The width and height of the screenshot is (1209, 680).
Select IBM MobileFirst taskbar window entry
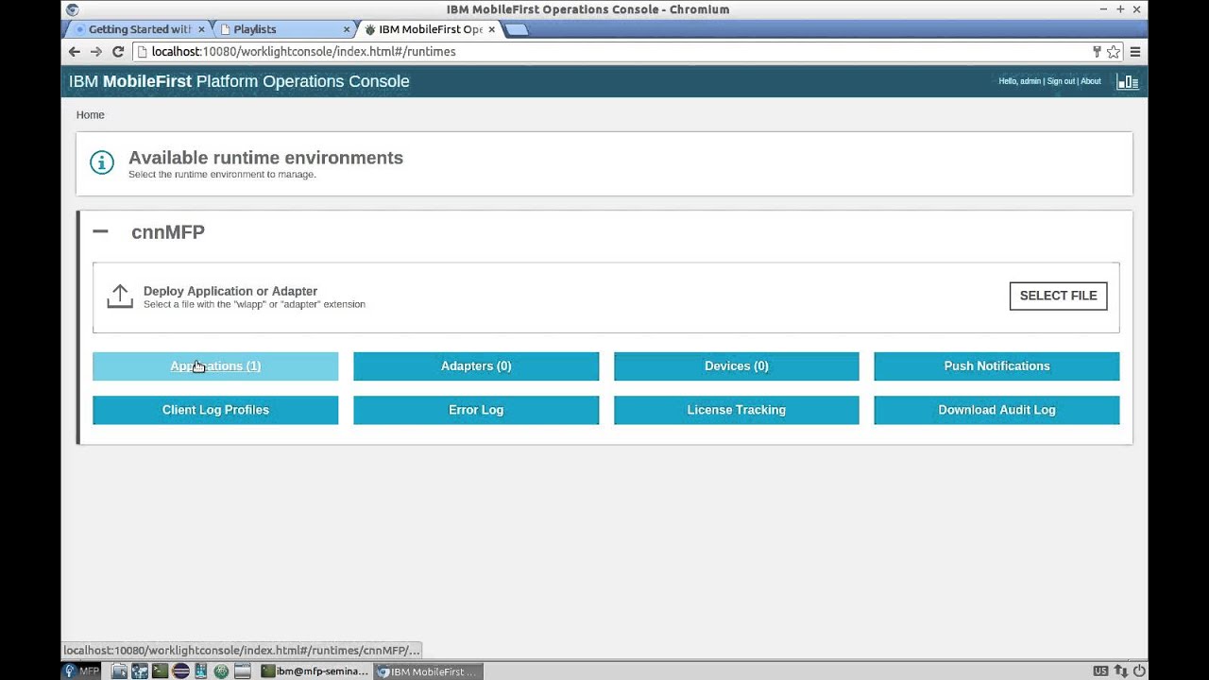[428, 671]
